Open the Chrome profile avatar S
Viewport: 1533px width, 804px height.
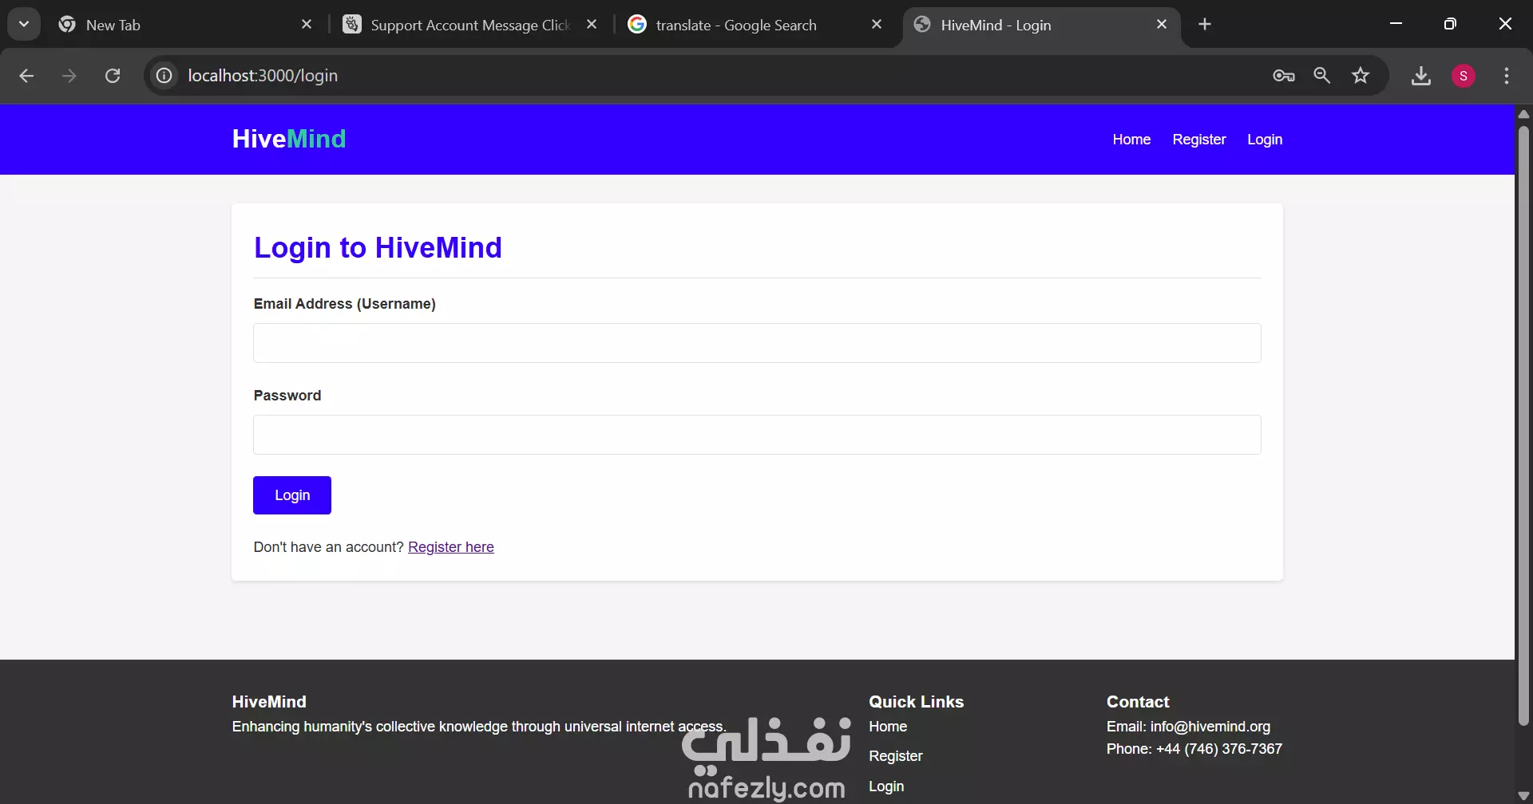coord(1464,76)
